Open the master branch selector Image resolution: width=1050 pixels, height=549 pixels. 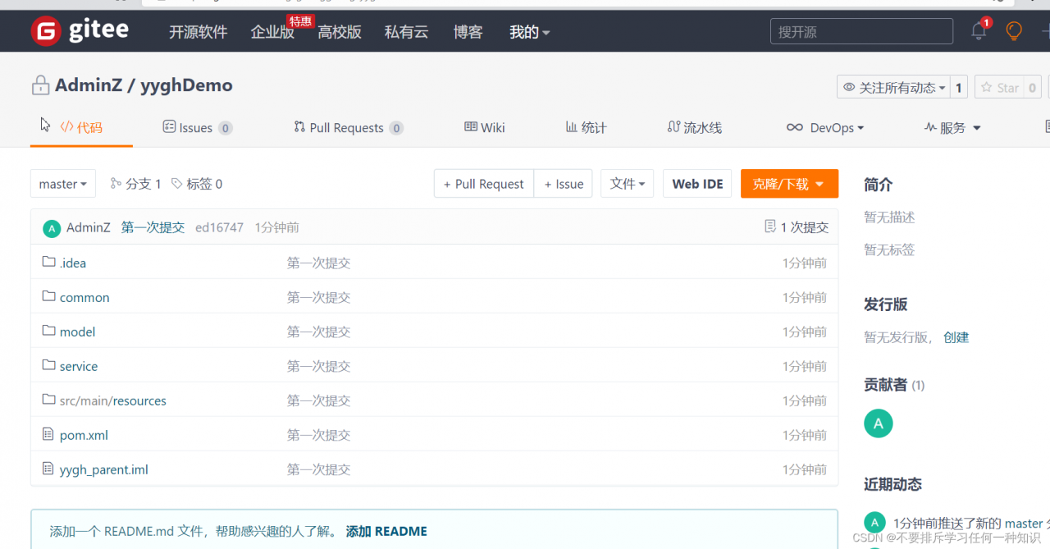[63, 184]
